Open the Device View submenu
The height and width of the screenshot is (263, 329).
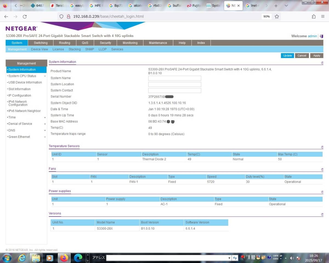pos(39,49)
